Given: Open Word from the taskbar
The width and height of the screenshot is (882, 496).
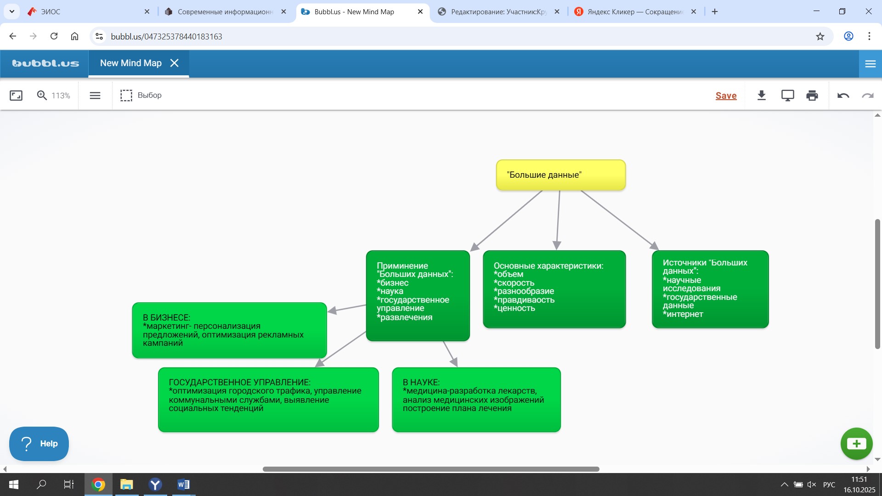Looking at the screenshot, I should click(183, 485).
